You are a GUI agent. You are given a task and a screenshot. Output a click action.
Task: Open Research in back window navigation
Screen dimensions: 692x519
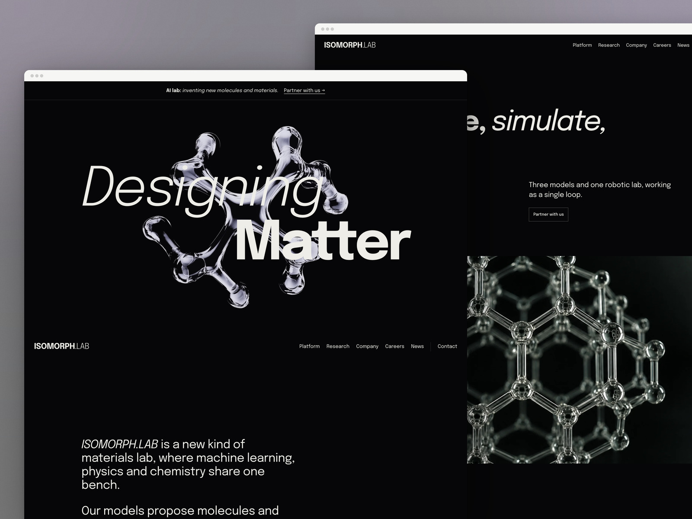(x=609, y=45)
